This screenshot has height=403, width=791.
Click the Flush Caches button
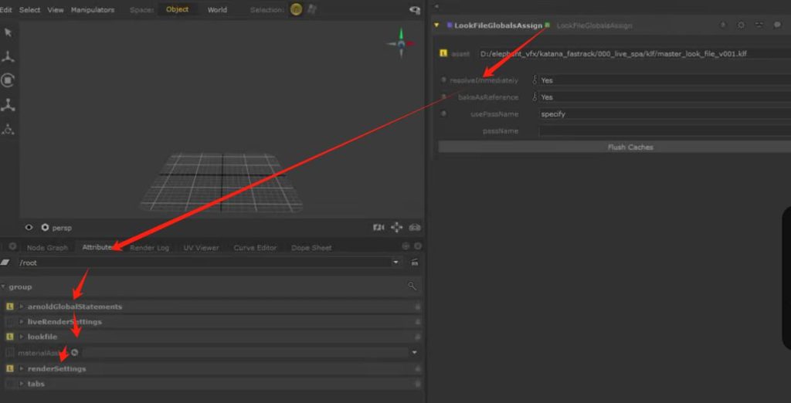[630, 147]
